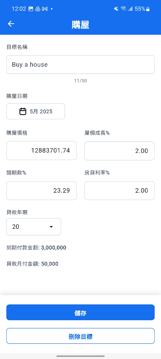This screenshot has height=359, width=161.
Task: Click the calendar icon in purchase date
Action: 23,111
